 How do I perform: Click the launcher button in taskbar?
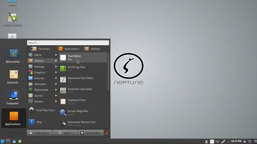pos(2,141)
